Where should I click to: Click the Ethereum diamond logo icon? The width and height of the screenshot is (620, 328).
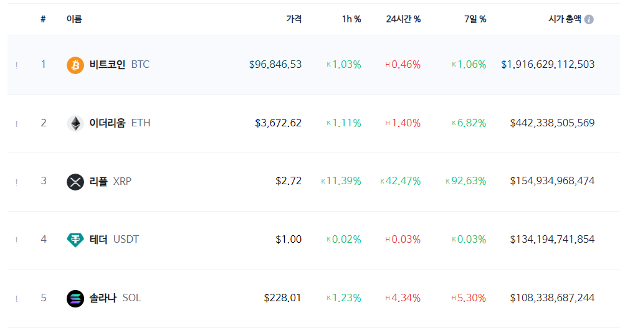point(75,123)
